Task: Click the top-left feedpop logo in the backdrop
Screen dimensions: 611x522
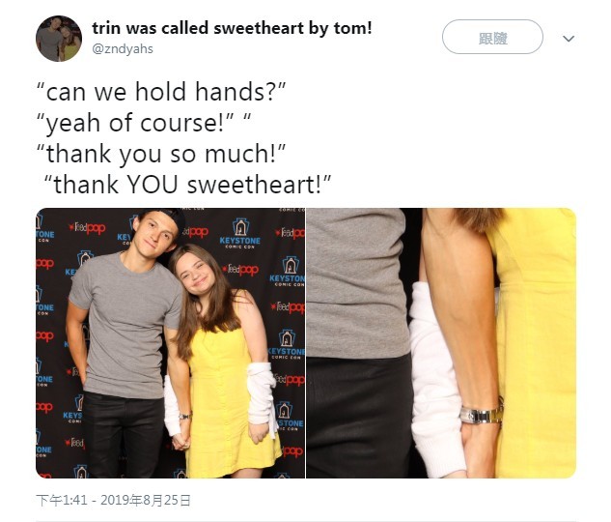Action: (x=87, y=228)
